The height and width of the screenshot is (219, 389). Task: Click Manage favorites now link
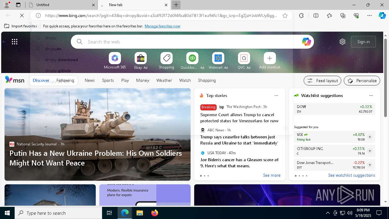(163, 26)
